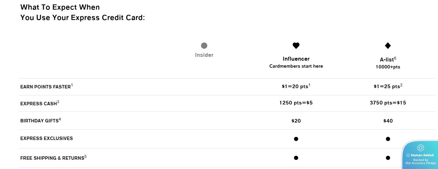The height and width of the screenshot is (169, 438).
Task: Click the A-list diamond icon
Action: [388, 46]
